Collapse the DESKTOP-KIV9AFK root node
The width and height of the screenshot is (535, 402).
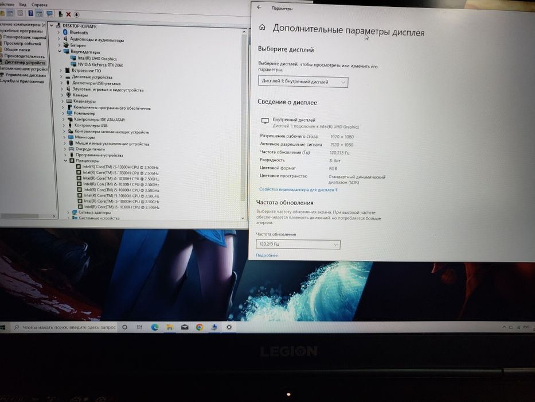[52, 26]
